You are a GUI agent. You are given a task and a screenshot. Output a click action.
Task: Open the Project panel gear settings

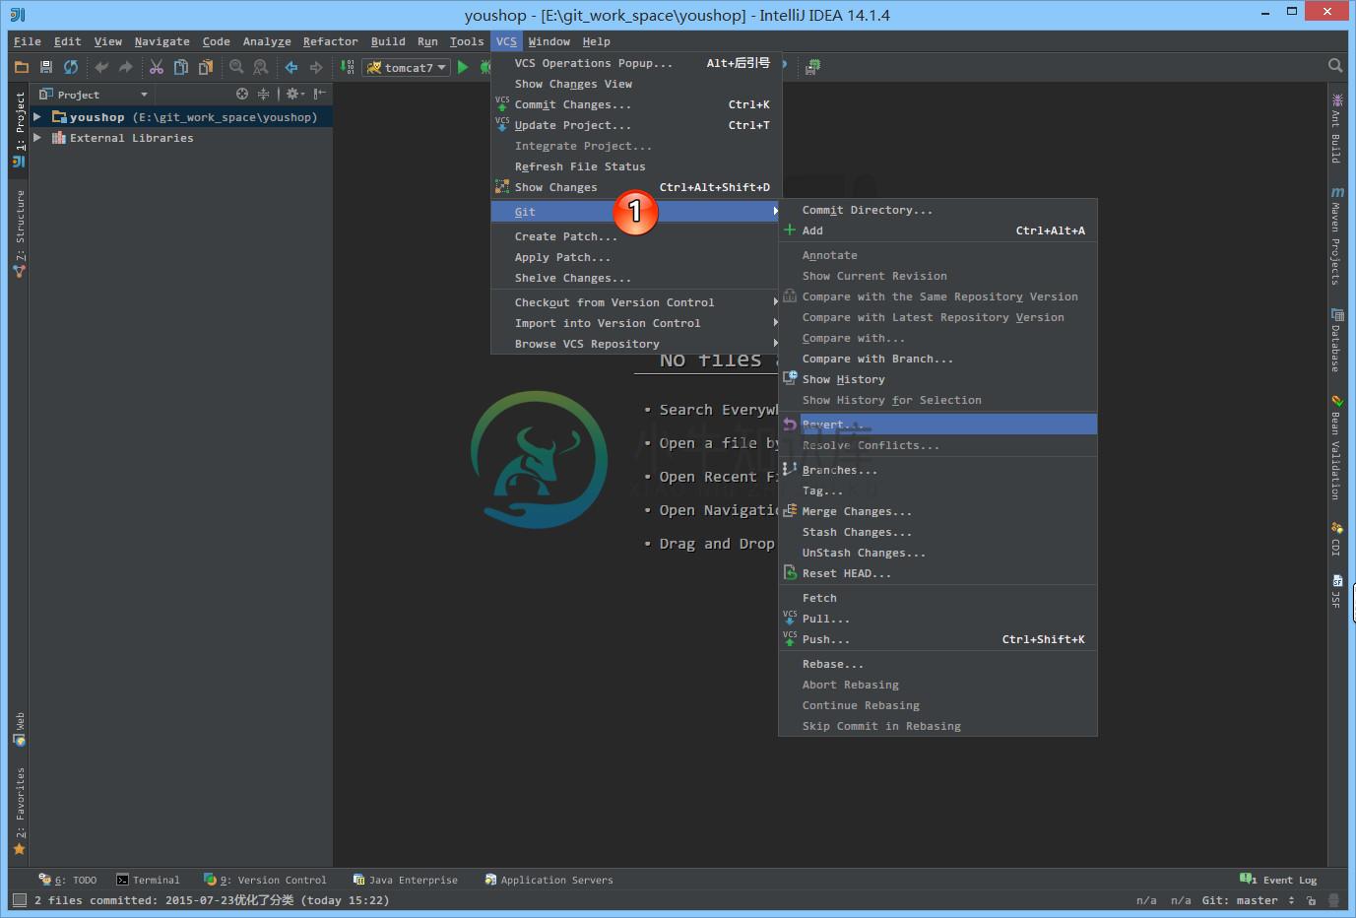(x=294, y=94)
